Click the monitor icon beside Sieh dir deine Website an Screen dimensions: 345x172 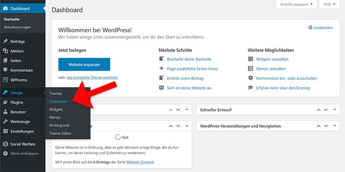(162, 88)
